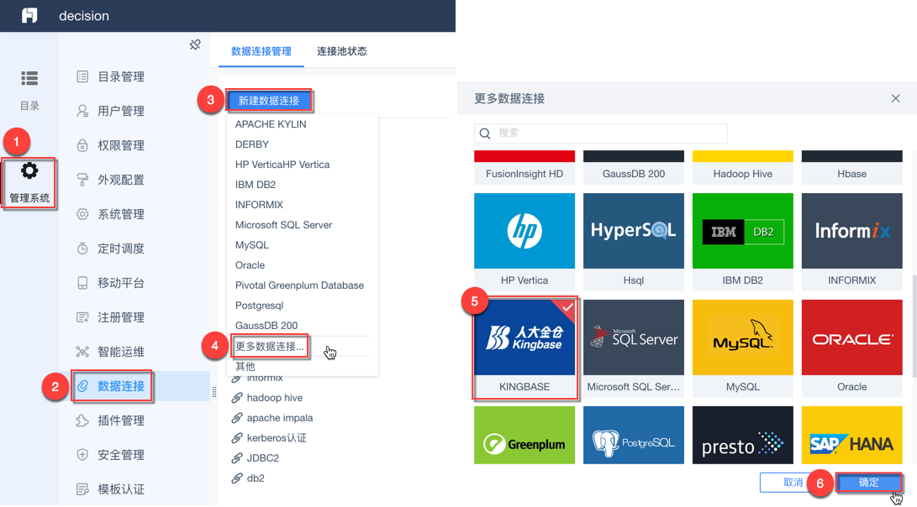The height and width of the screenshot is (507, 917).
Task: Select the presto tile
Action: (x=743, y=435)
